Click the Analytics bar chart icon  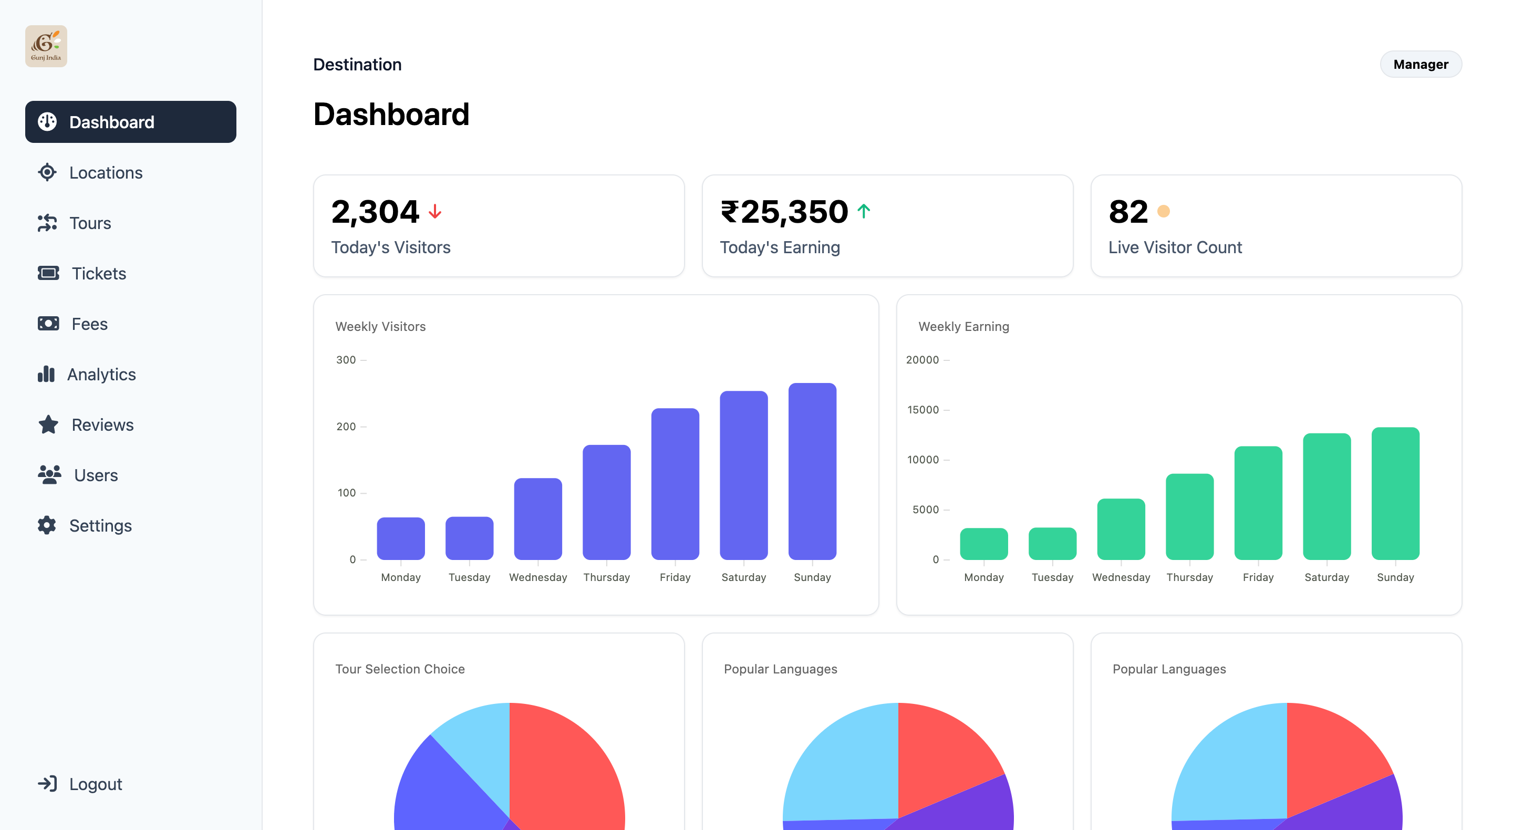pyautogui.click(x=46, y=374)
